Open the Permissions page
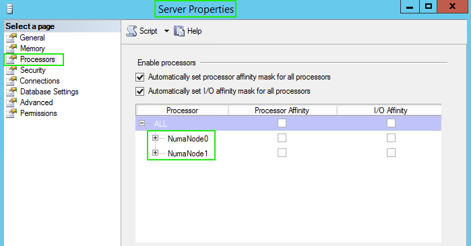Viewport: 471px width, 246px height. [38, 113]
